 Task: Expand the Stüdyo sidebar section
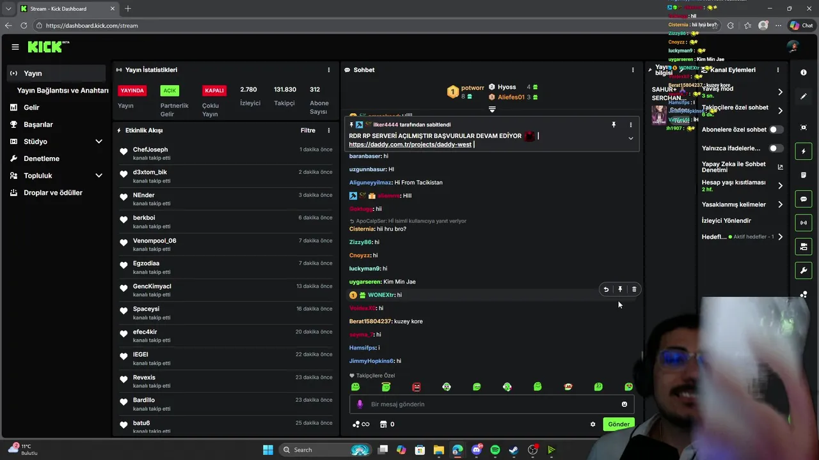(x=99, y=142)
